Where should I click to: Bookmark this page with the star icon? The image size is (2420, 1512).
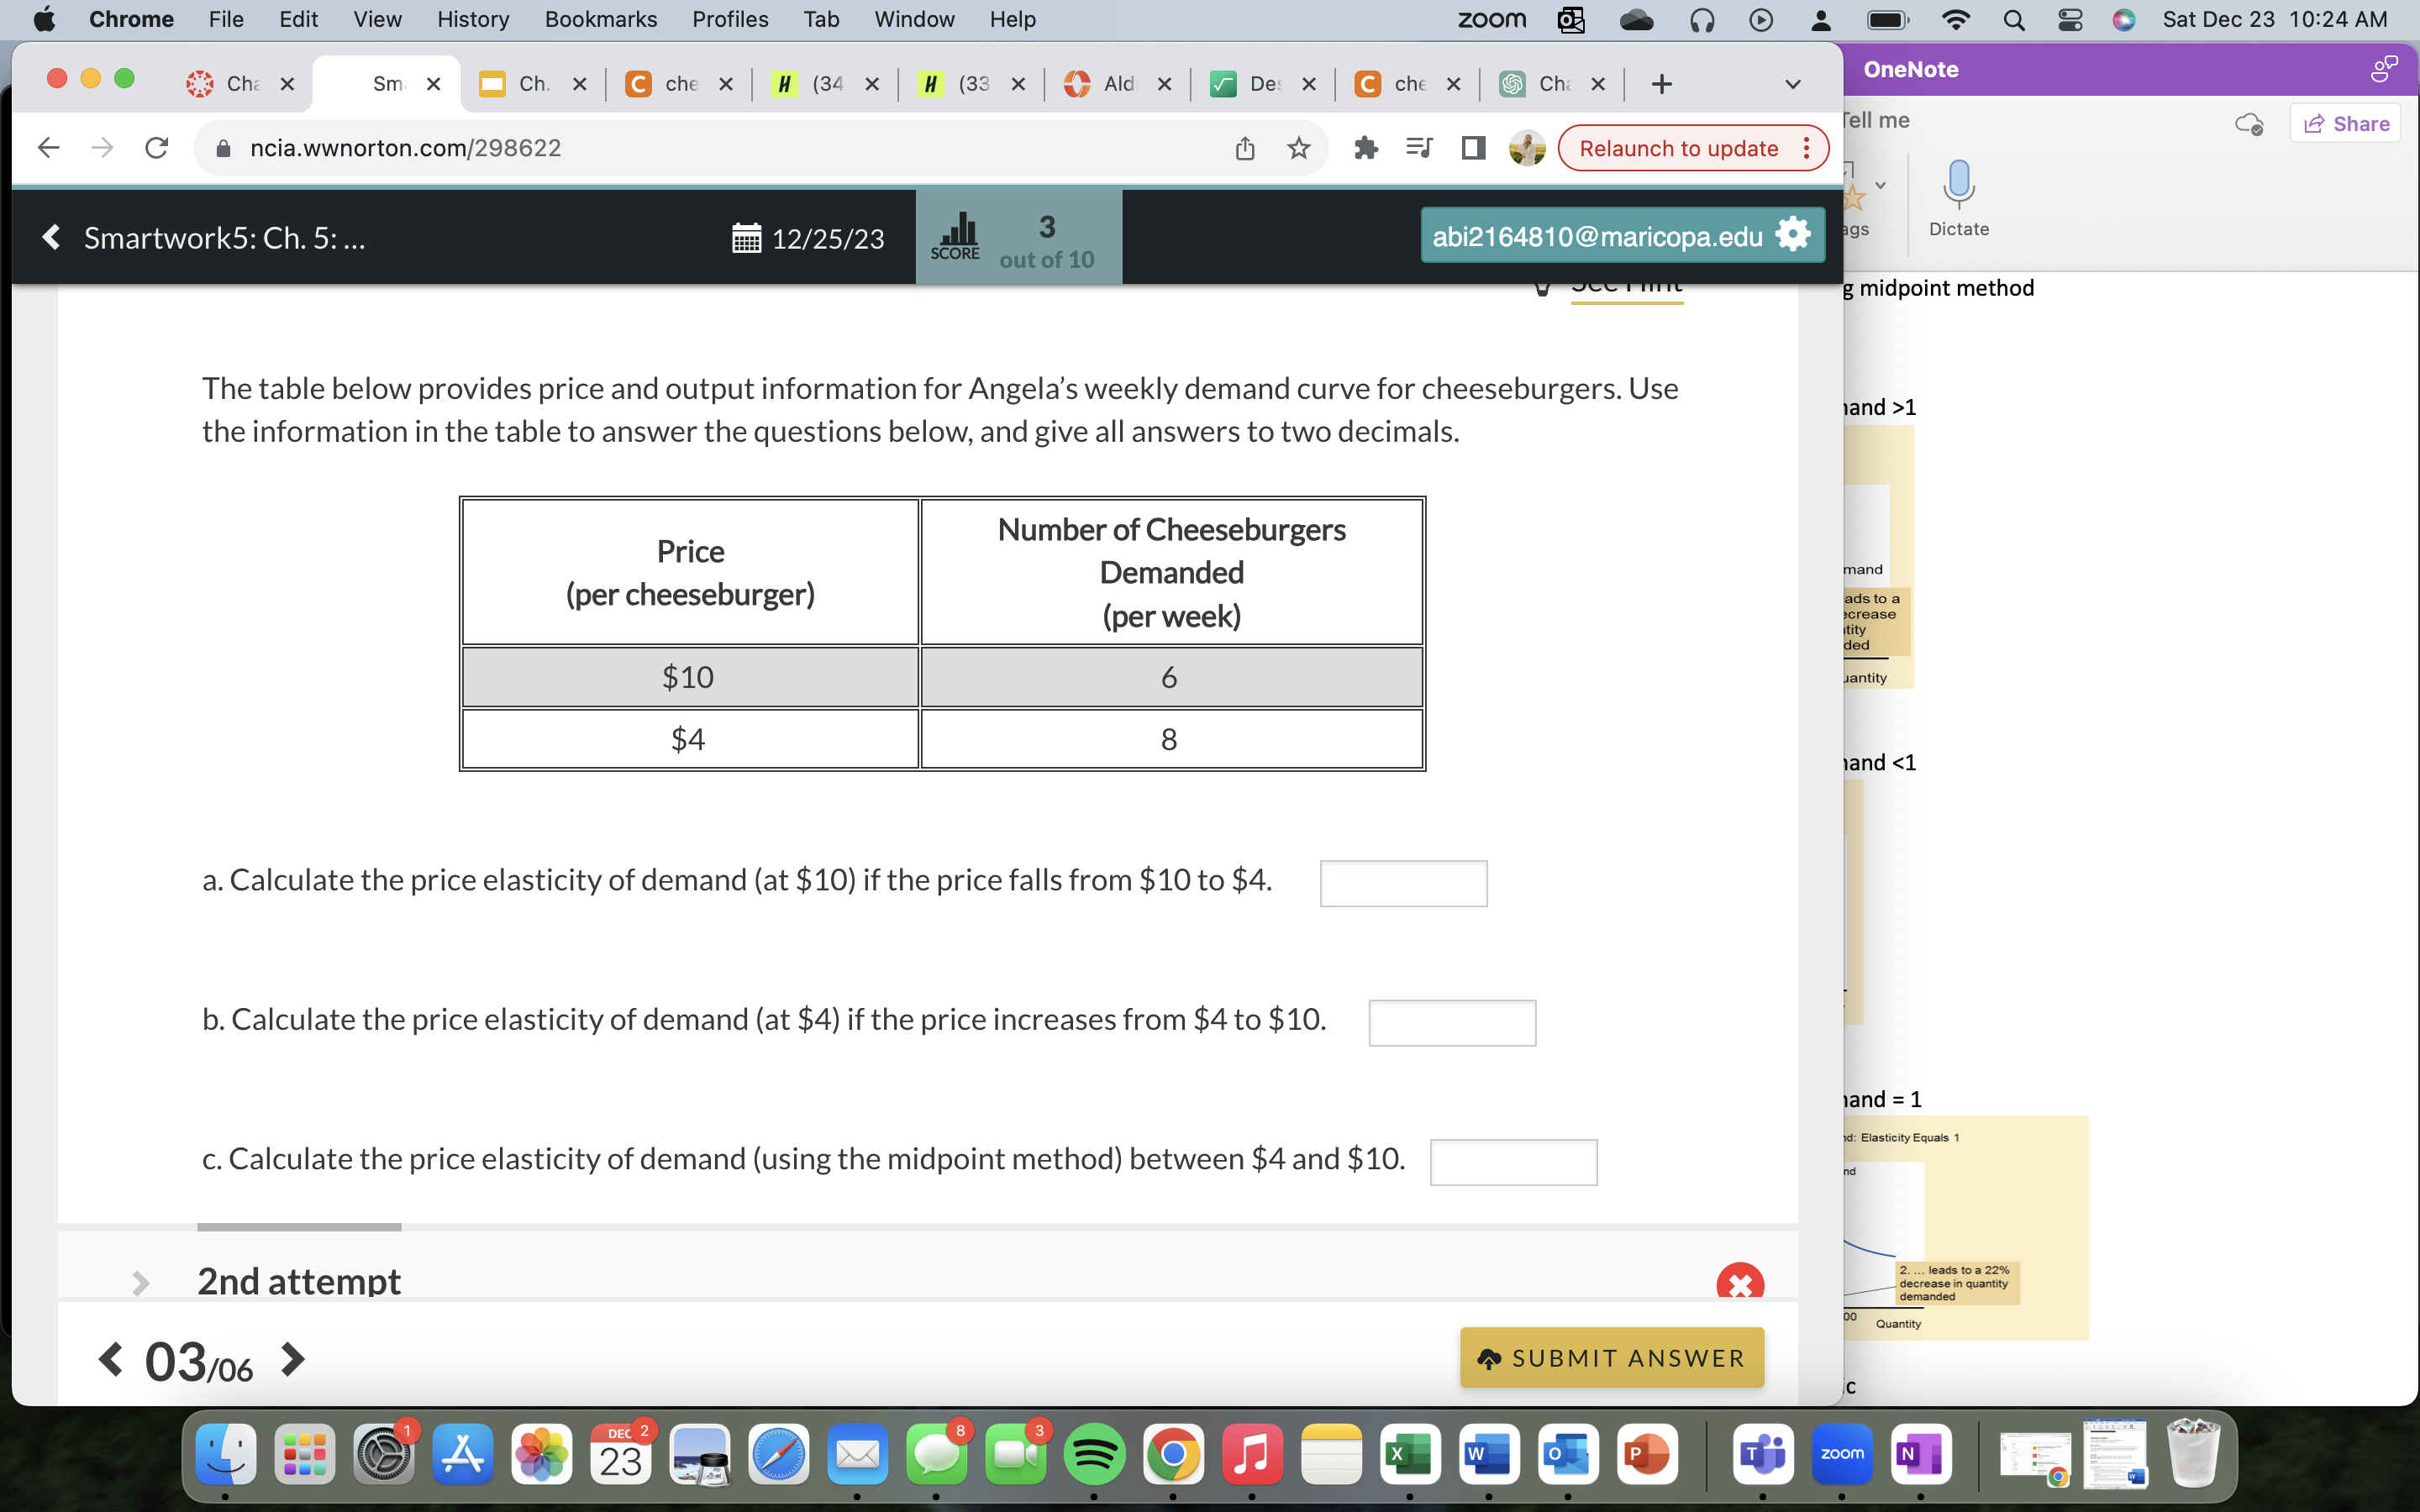click(1297, 147)
